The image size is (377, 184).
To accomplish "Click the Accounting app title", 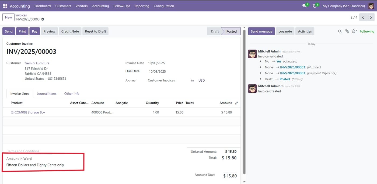I will [20, 6].
